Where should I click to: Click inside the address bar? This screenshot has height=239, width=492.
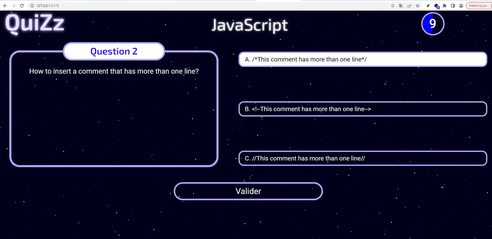coord(104,5)
